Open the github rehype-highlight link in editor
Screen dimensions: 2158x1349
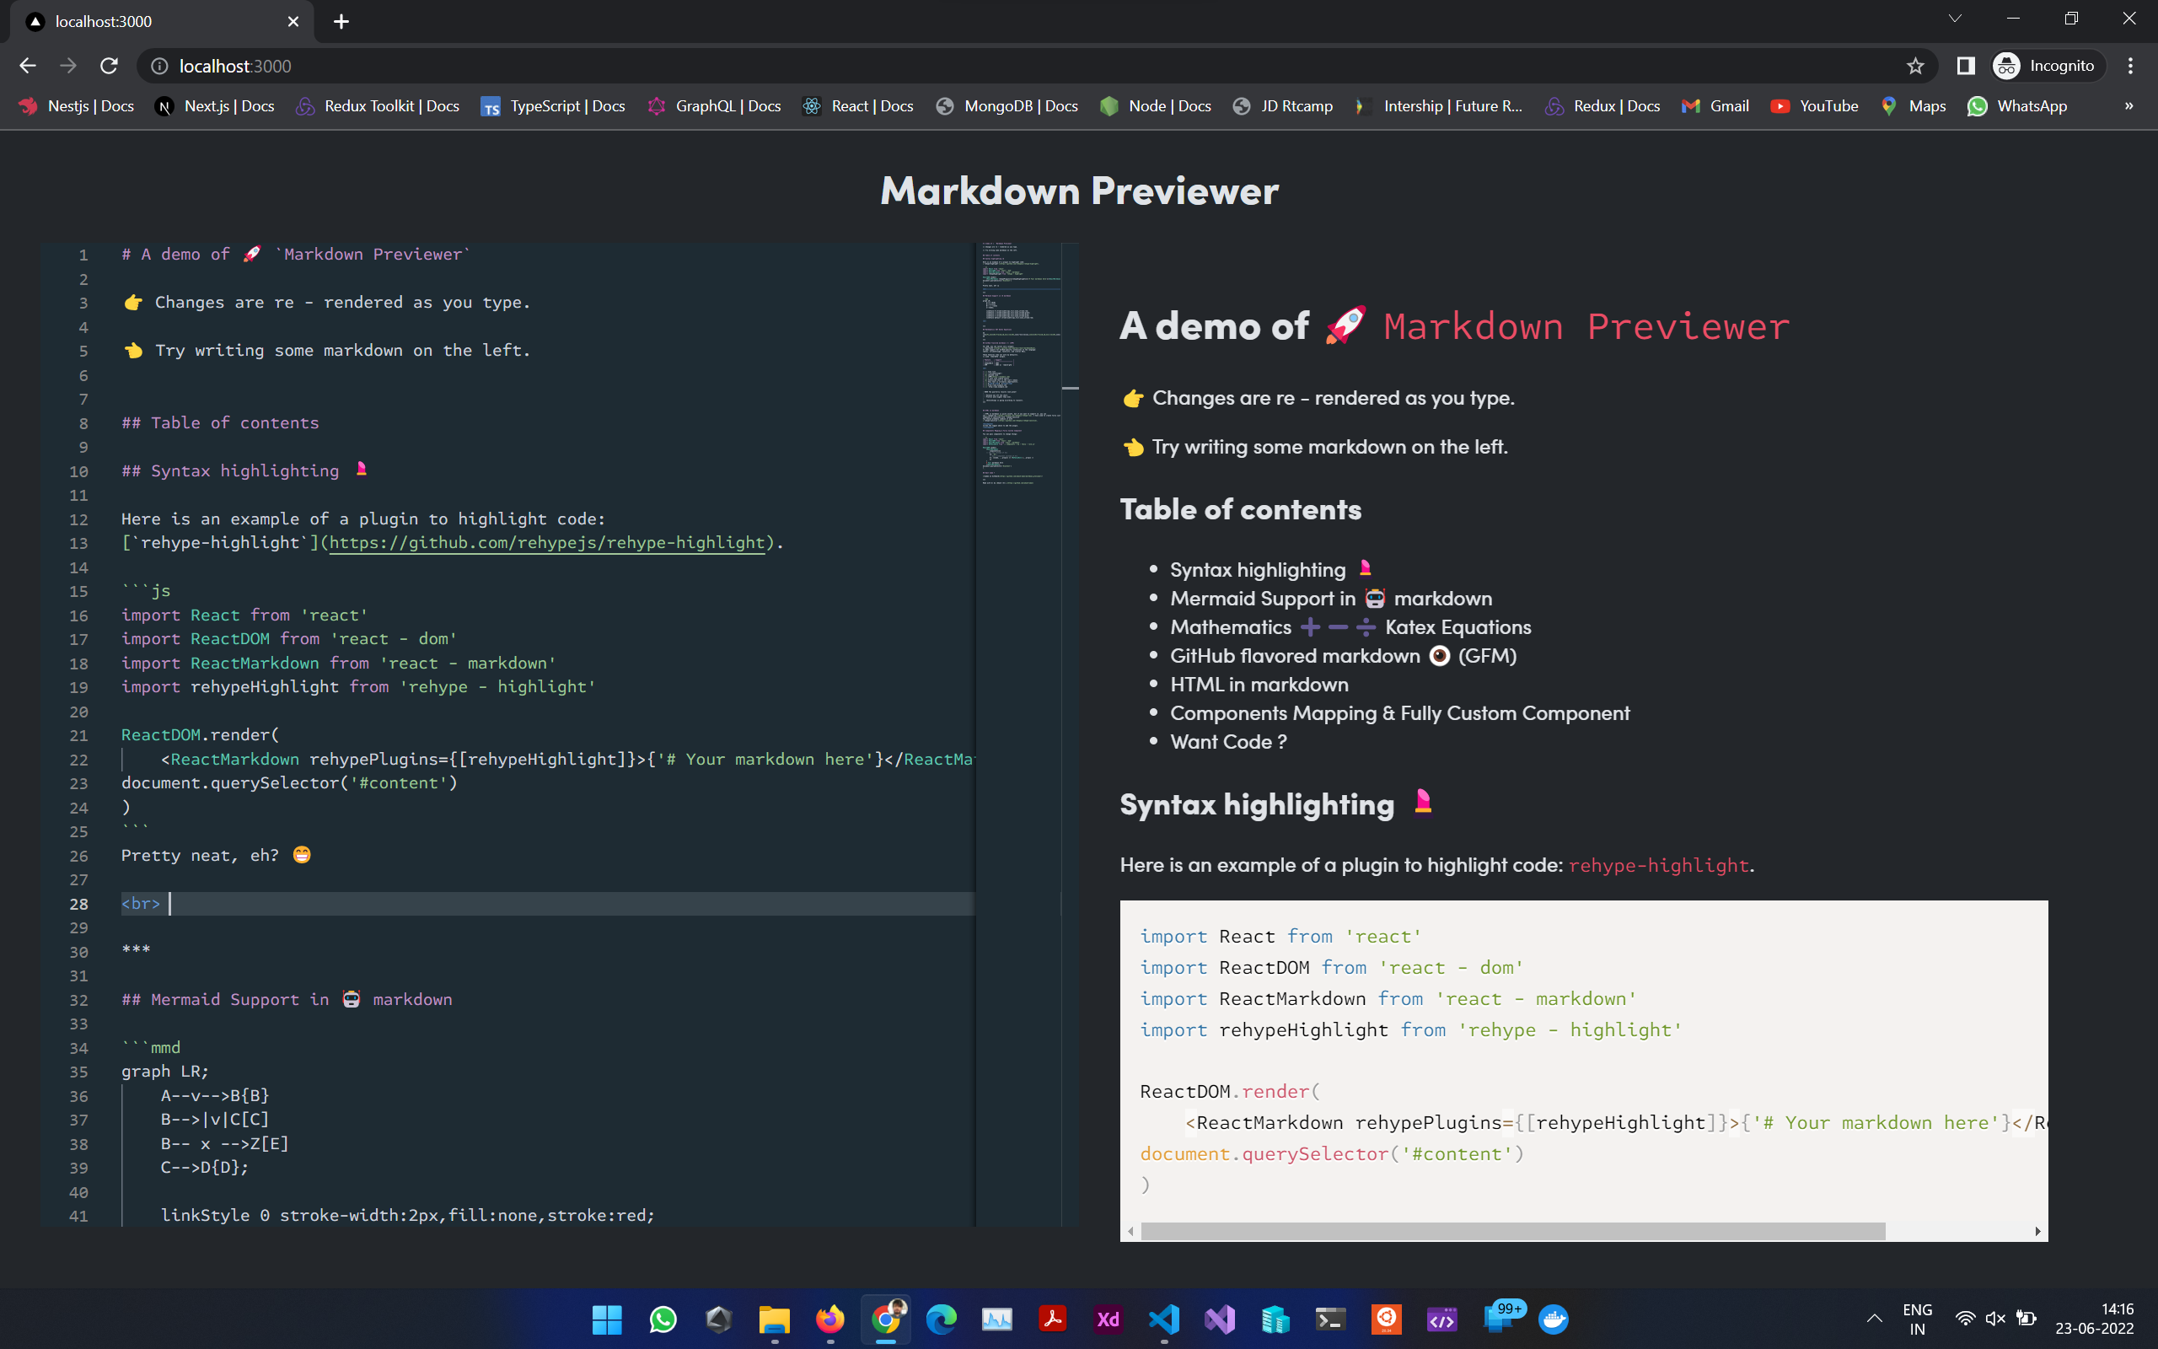546,542
